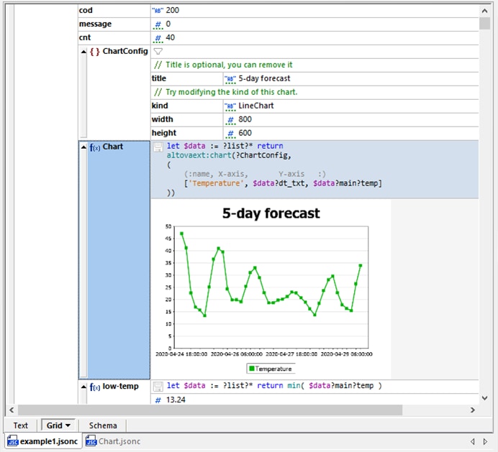Click the filter icon in ChartConfig row
498x452 pixels.
click(158, 51)
